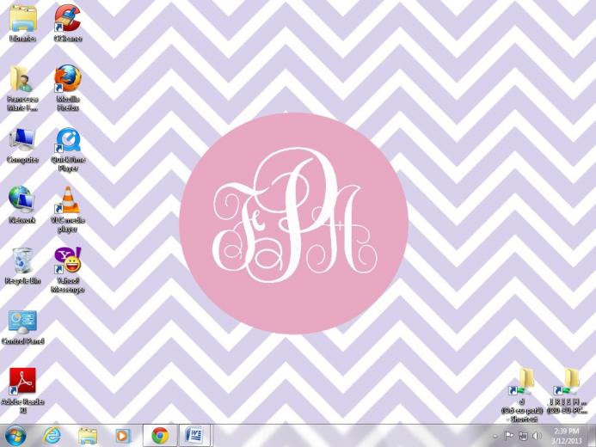The image size is (596, 447).
Task: Switch to Google Chrome in the taskbar
Action: [x=159, y=435]
